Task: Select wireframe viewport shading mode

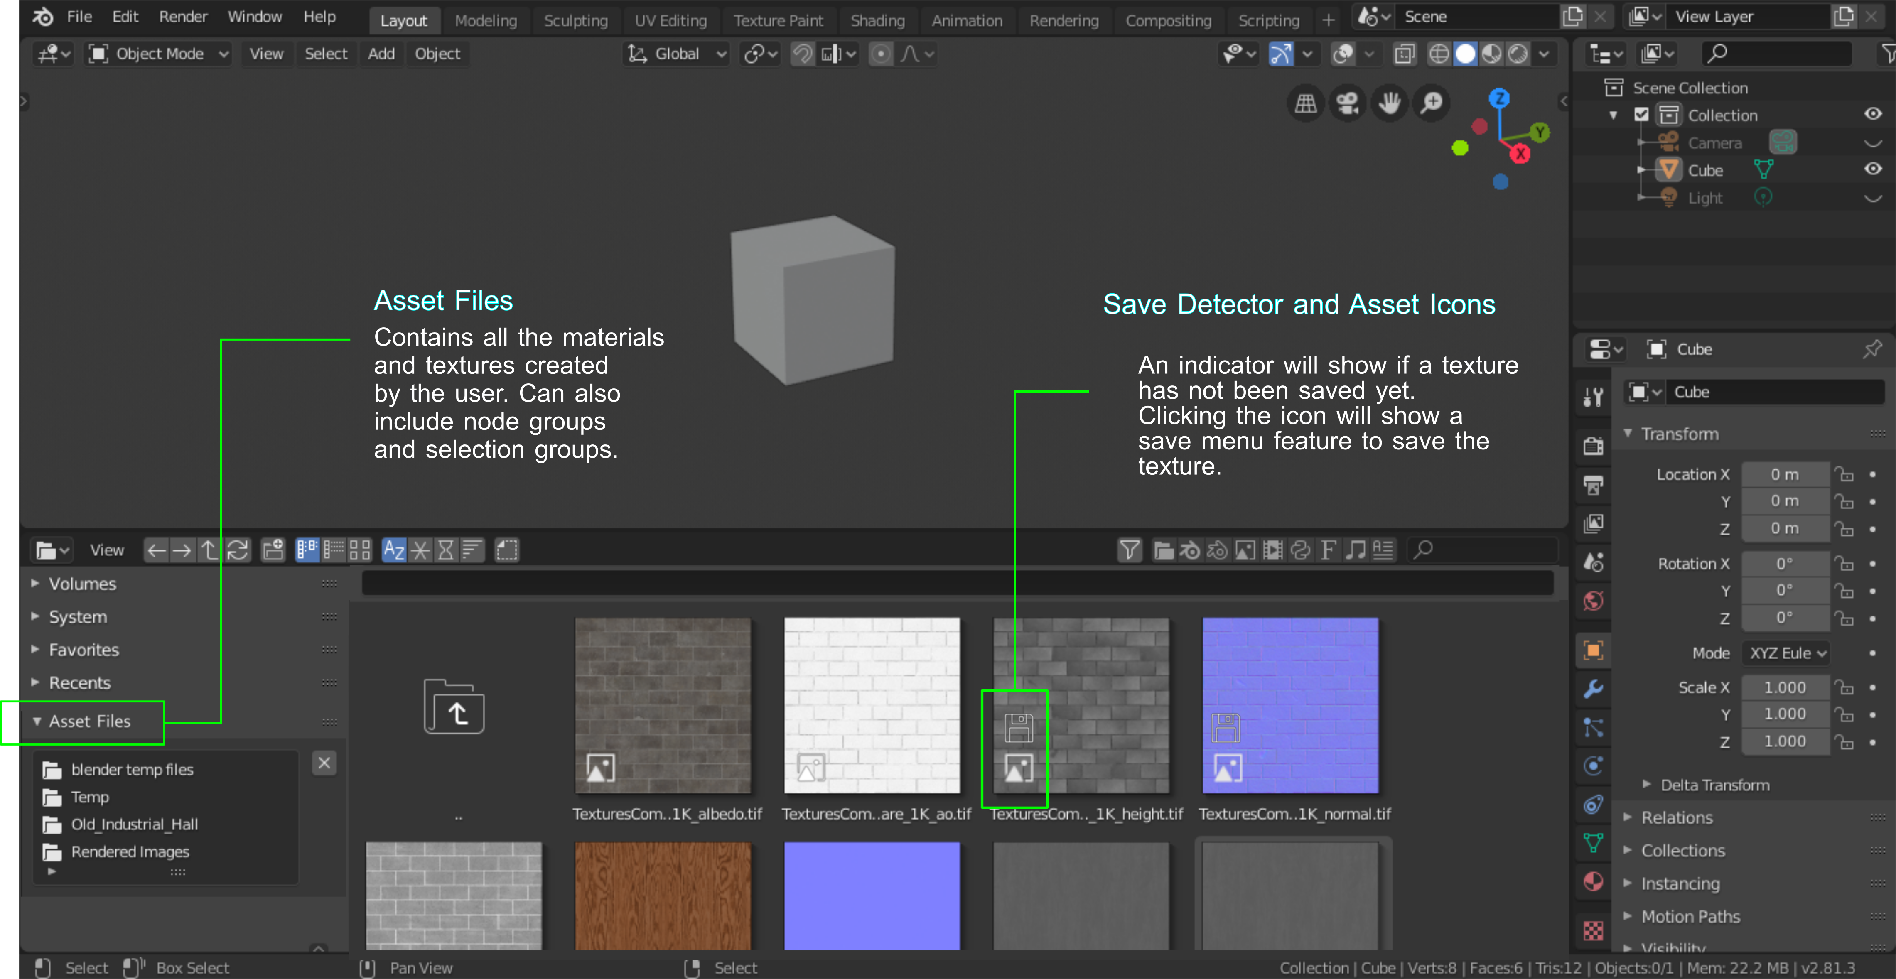Action: (x=1439, y=54)
